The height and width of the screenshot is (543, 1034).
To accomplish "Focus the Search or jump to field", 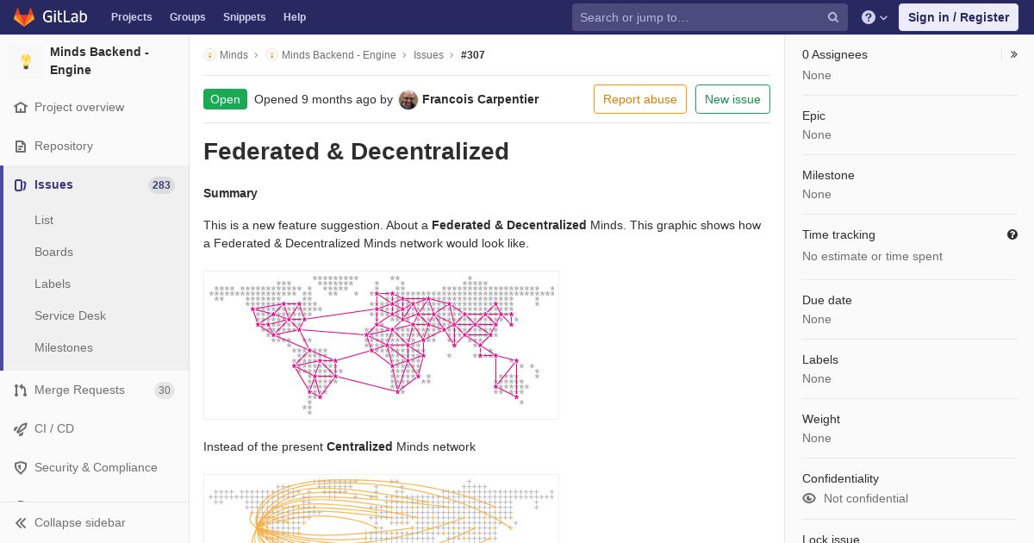I will 710,17.
